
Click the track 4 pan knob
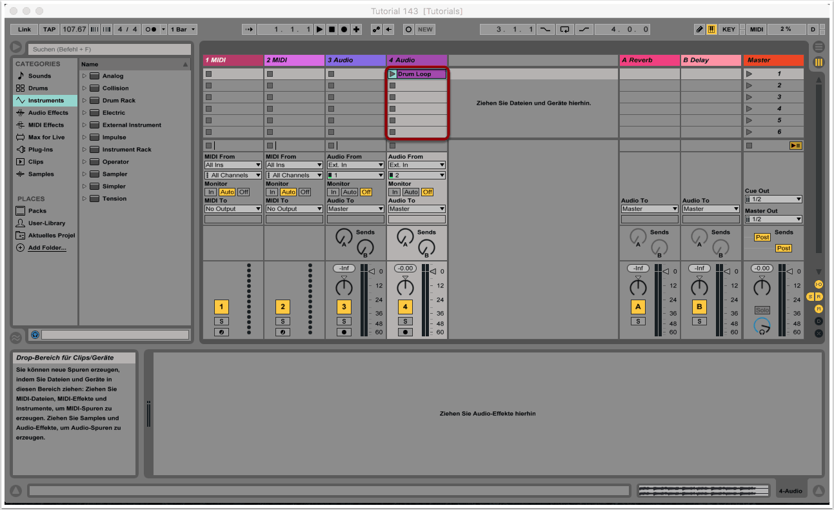(405, 287)
